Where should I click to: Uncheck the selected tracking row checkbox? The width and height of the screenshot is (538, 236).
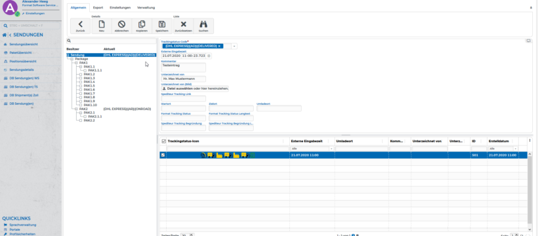[x=163, y=155]
